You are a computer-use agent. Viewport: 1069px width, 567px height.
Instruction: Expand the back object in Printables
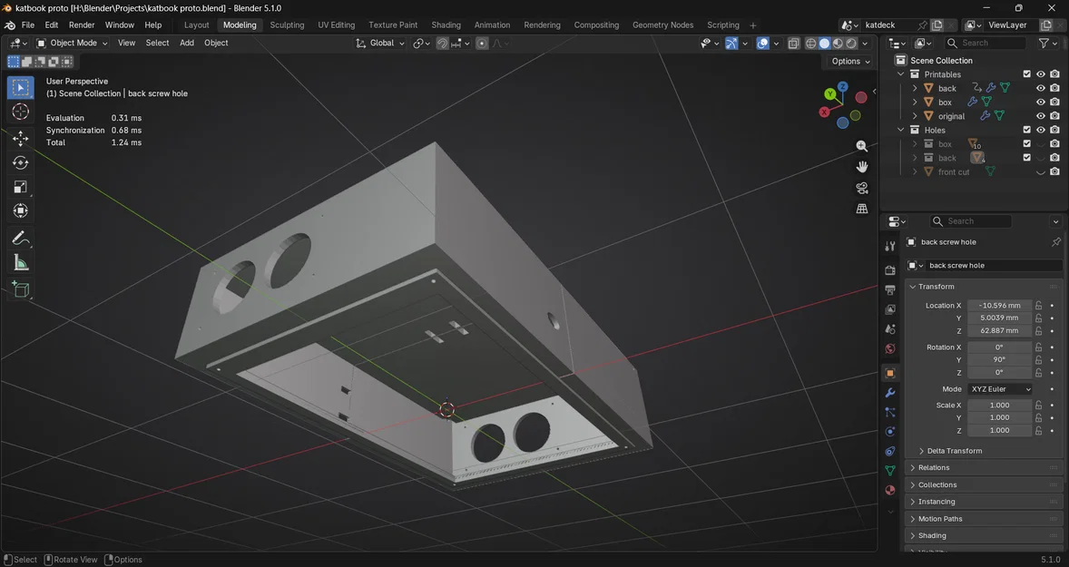[x=915, y=89]
